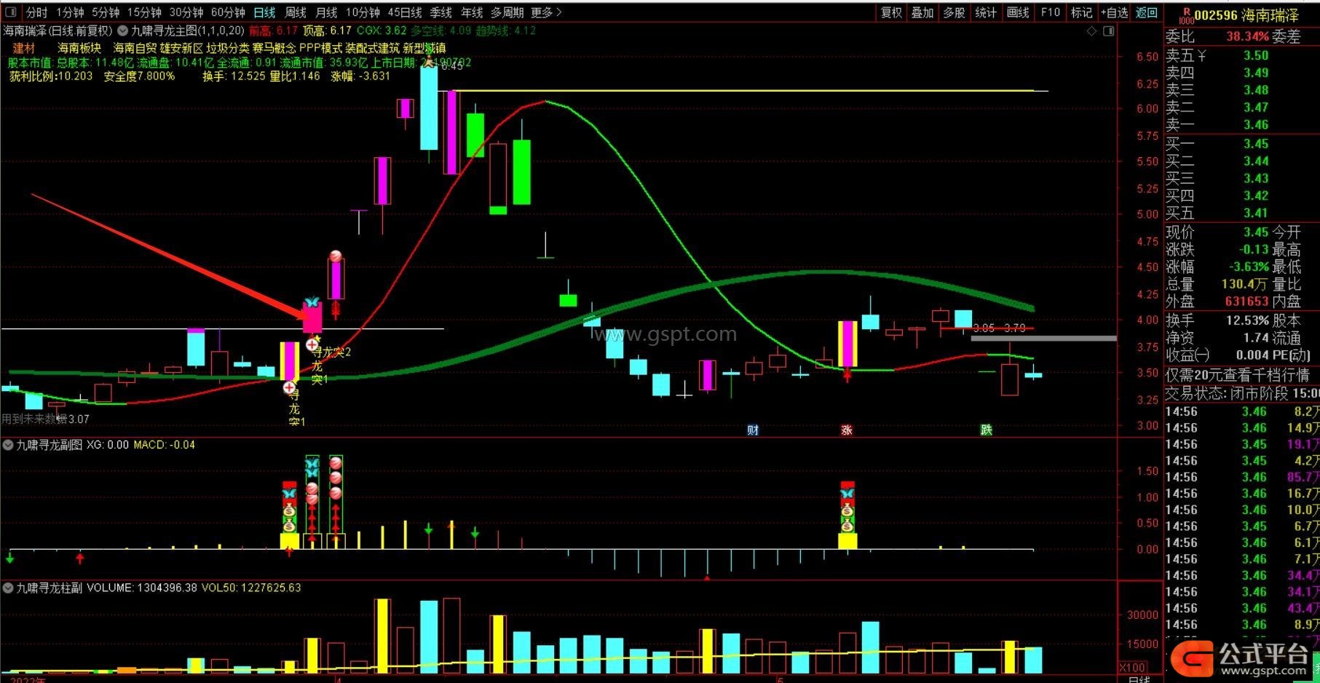Click the R margin-trading icon beside 002596
This screenshot has width=1320, height=683.
1186,15
